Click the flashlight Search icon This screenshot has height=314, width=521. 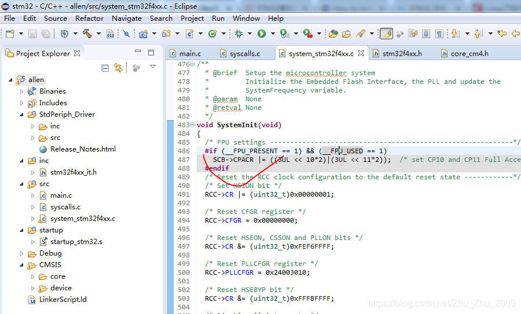coord(361,34)
